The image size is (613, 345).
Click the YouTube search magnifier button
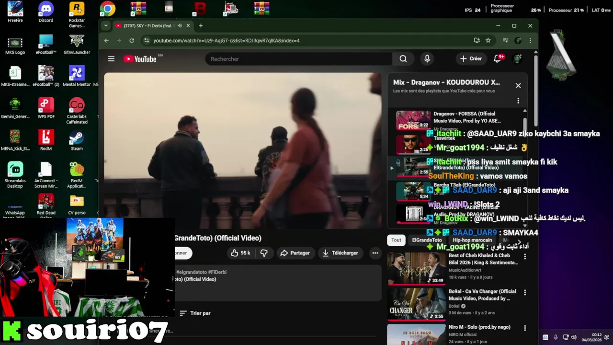403,59
